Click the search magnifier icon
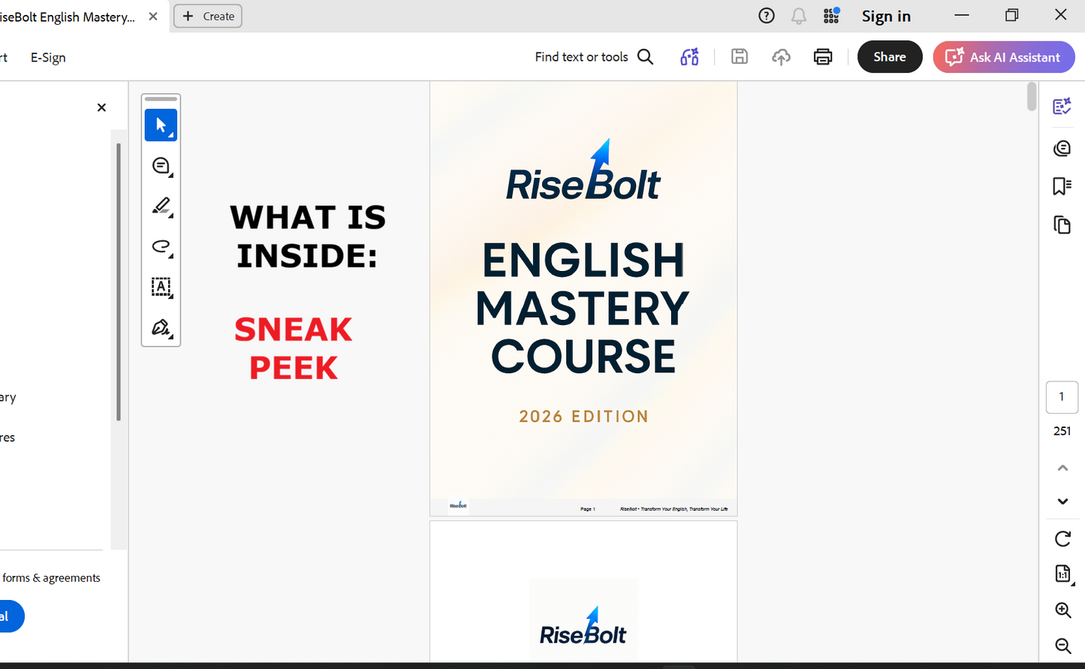This screenshot has height=669, width=1085. pos(645,57)
